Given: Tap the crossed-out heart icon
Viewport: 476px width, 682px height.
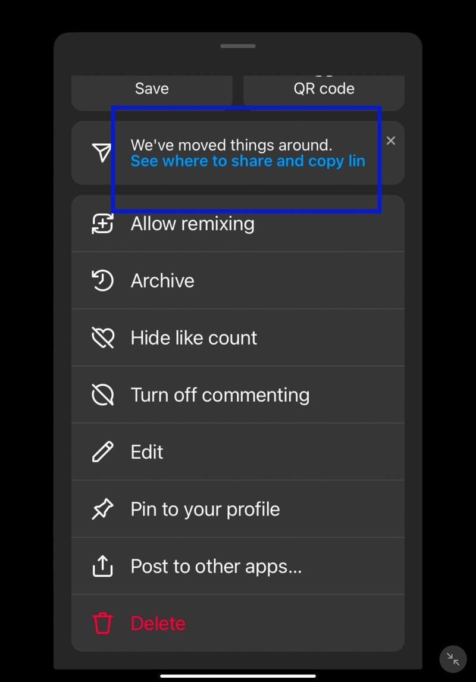Looking at the screenshot, I should click(103, 338).
